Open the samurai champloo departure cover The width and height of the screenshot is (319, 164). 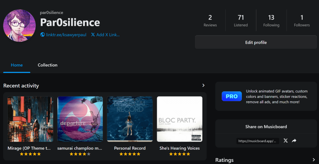(80, 119)
